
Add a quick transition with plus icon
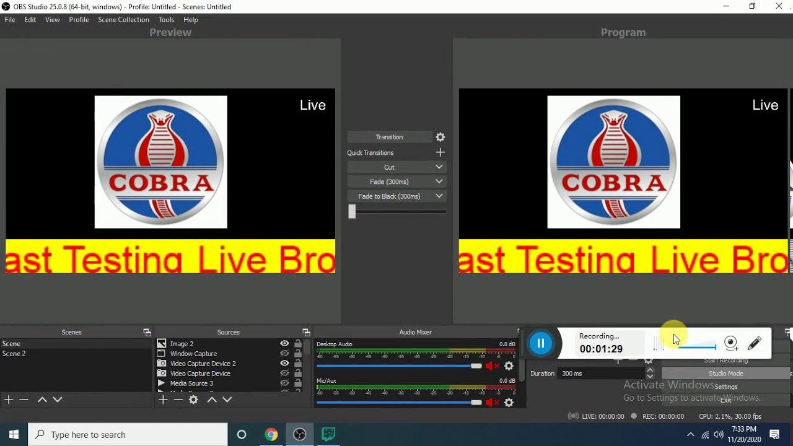(440, 152)
